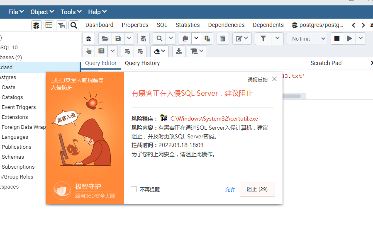Switch to the Statistics tab
This screenshot has height=225, width=373.
point(188,25)
